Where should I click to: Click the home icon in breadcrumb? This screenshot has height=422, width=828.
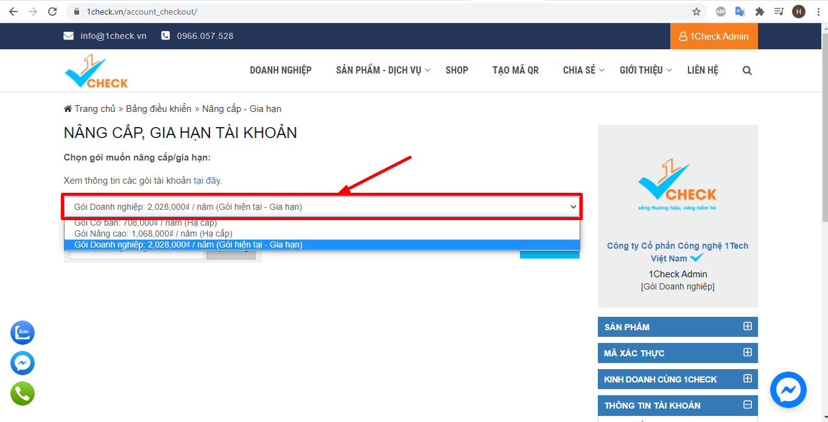(x=68, y=109)
